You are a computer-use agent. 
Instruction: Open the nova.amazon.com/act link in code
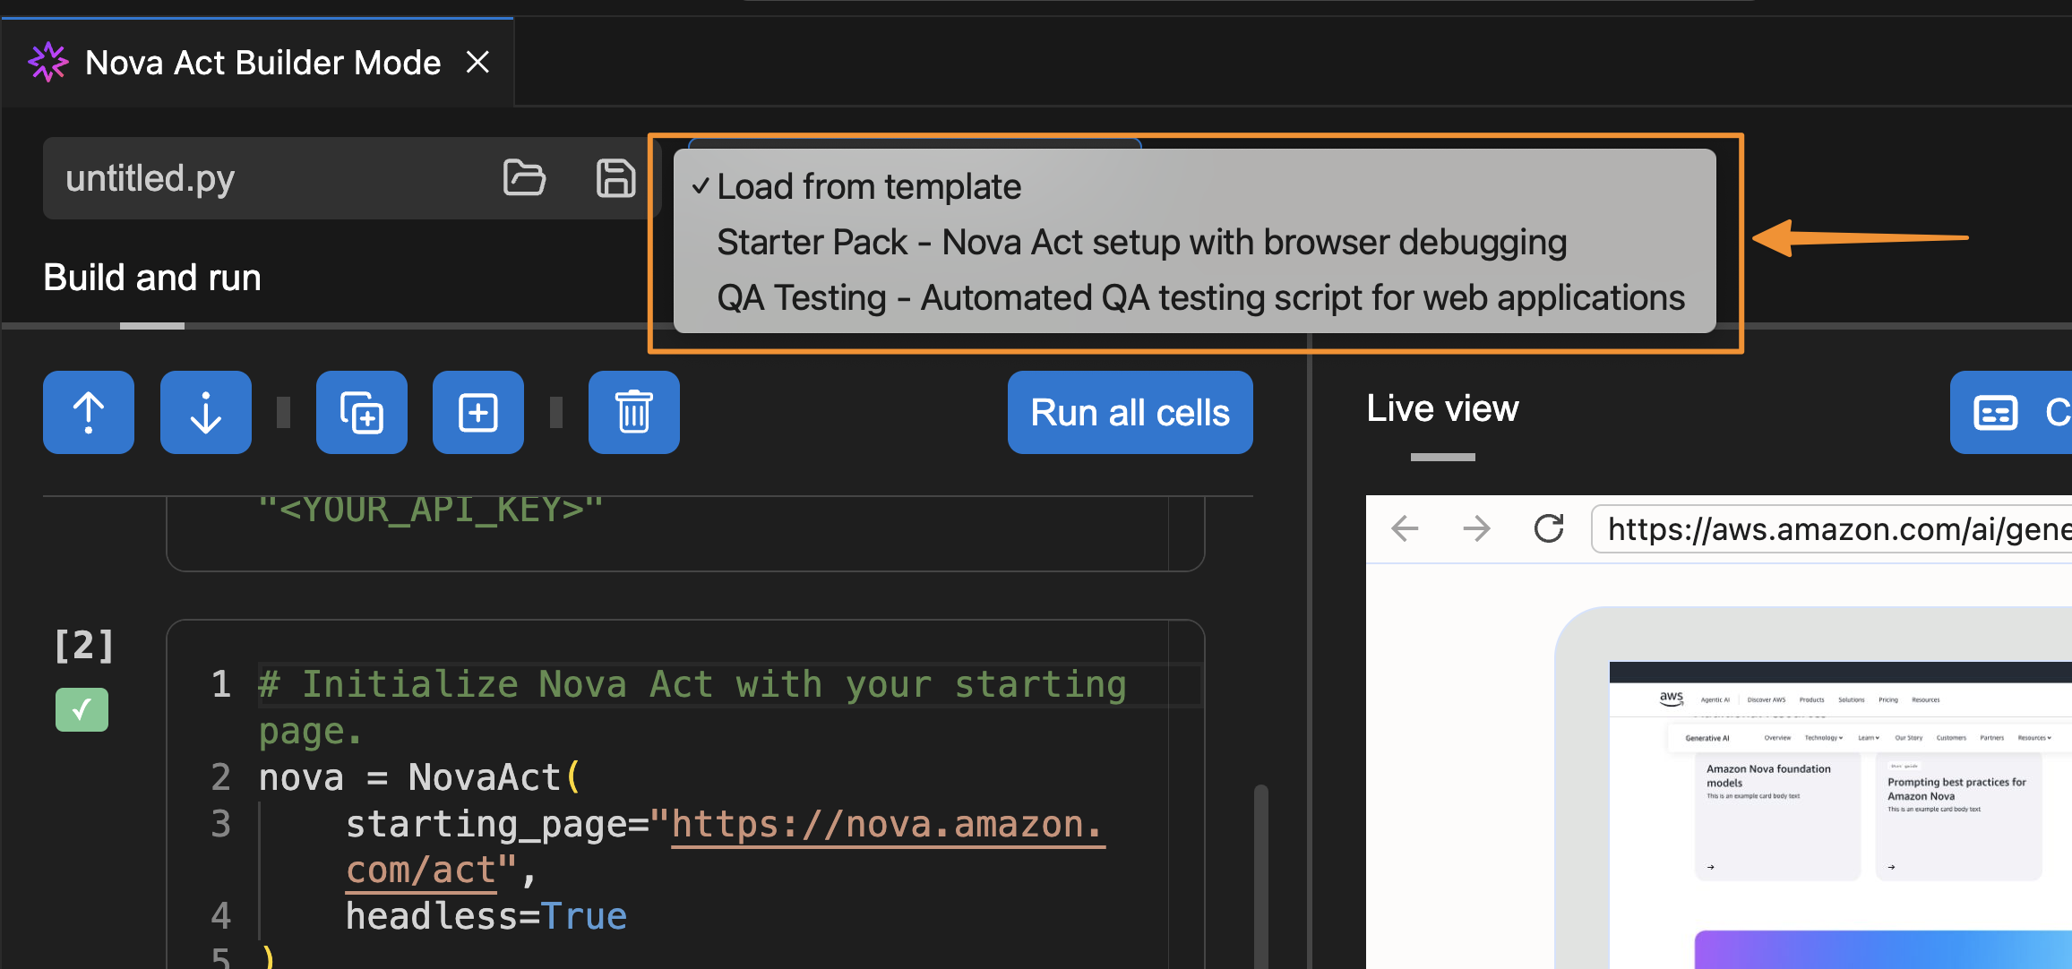885,825
